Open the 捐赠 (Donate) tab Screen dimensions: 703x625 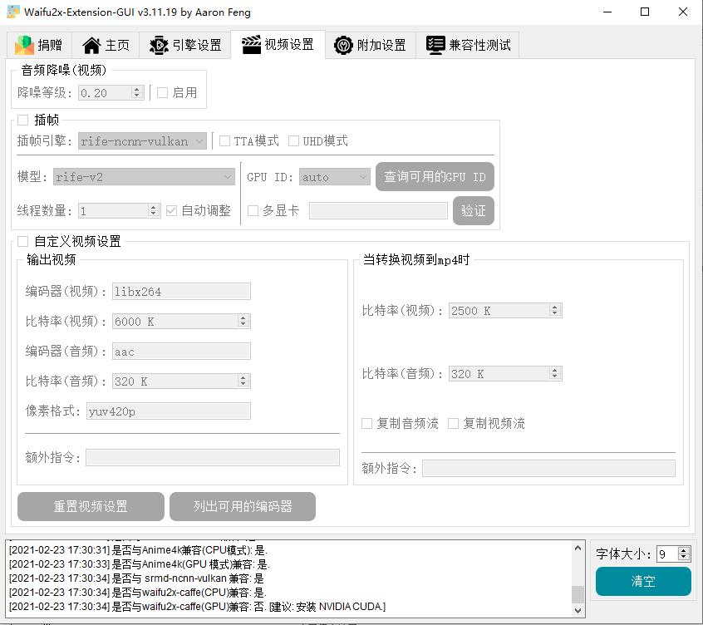tap(39, 45)
